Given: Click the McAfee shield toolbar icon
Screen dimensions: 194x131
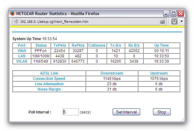Looking at the screenshot, I should tap(174, 21).
